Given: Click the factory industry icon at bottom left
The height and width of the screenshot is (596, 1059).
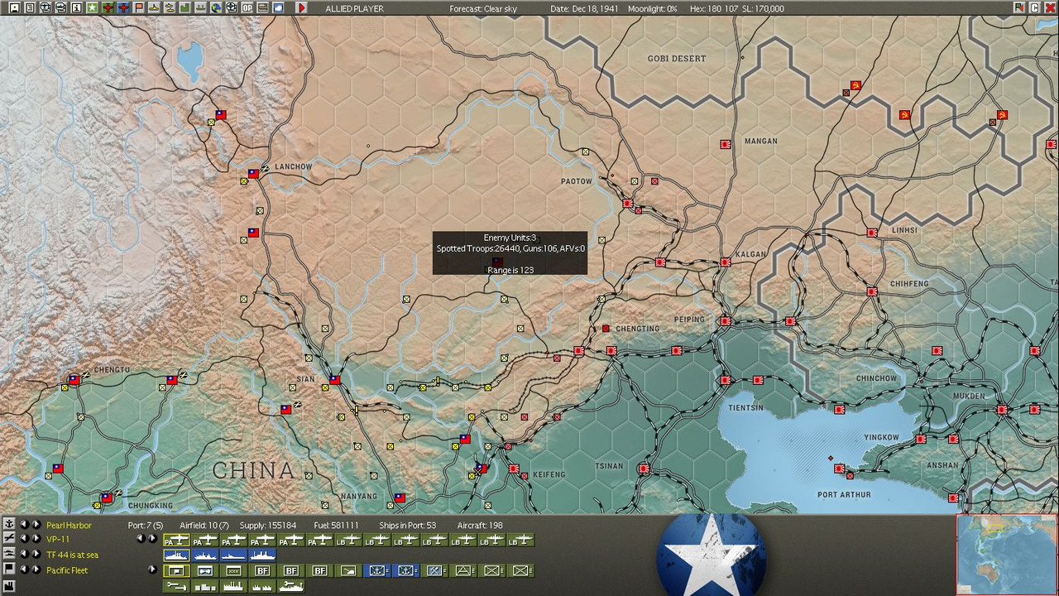Looking at the screenshot, I should tap(9, 586).
